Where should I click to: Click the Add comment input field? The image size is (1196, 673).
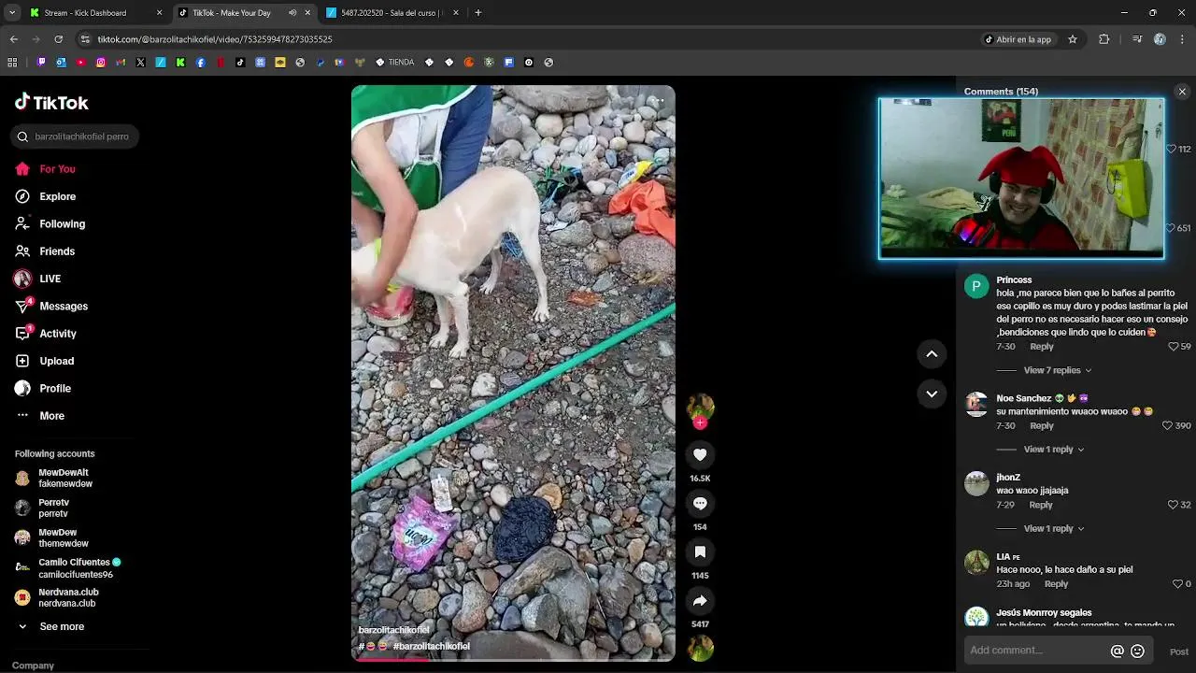click(x=1035, y=651)
